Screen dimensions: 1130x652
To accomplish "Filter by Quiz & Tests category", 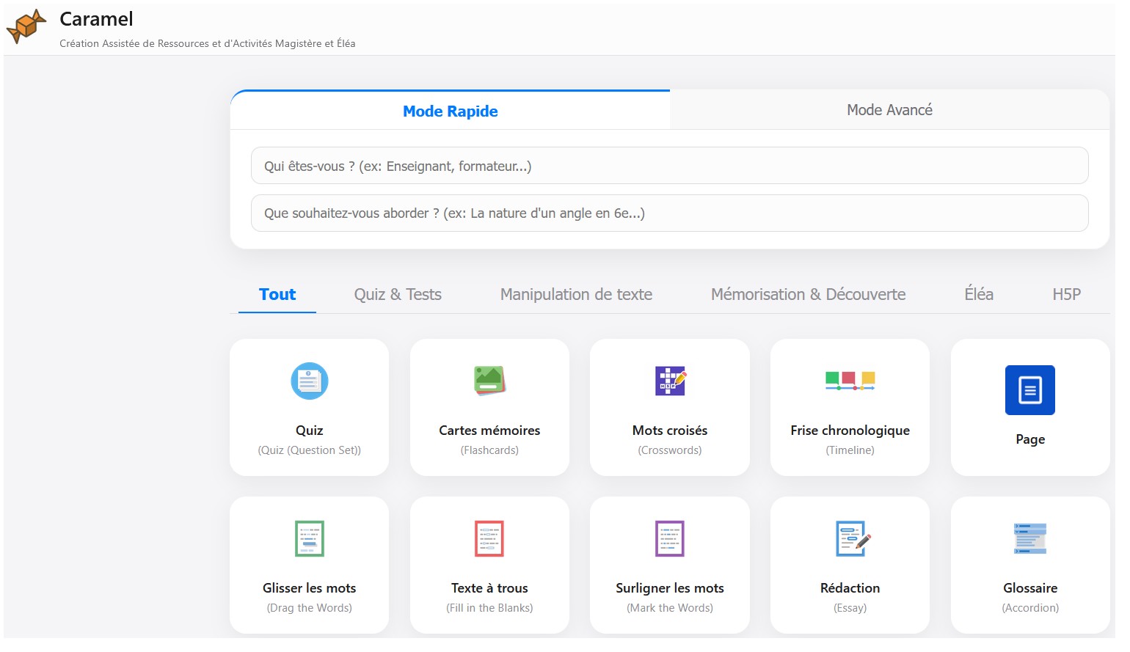I will coord(398,295).
